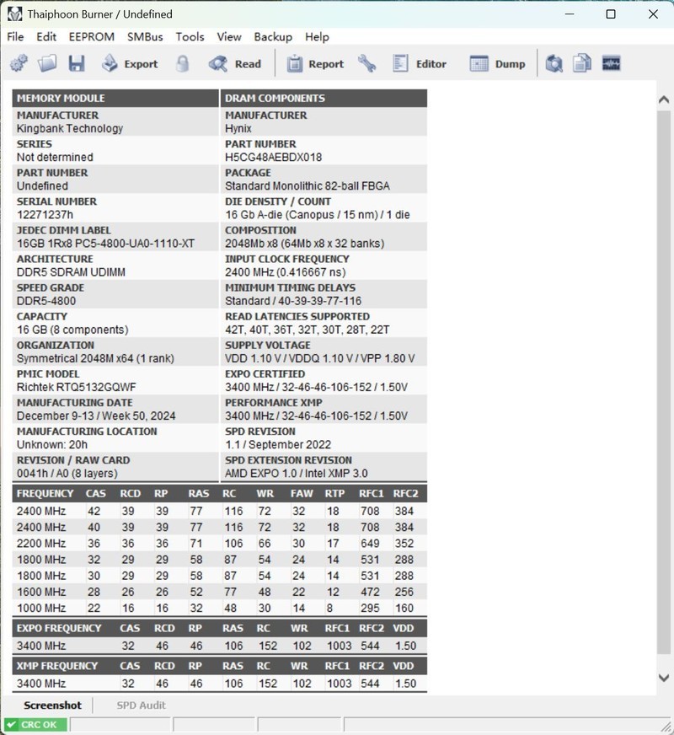674x735 pixels.
Task: Open a file with folder icon
Action: (47, 63)
